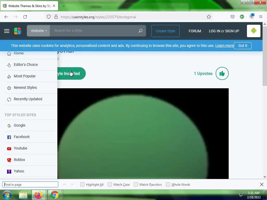Click LOG IN
This screenshot has width=267, height=200.
(214, 31)
